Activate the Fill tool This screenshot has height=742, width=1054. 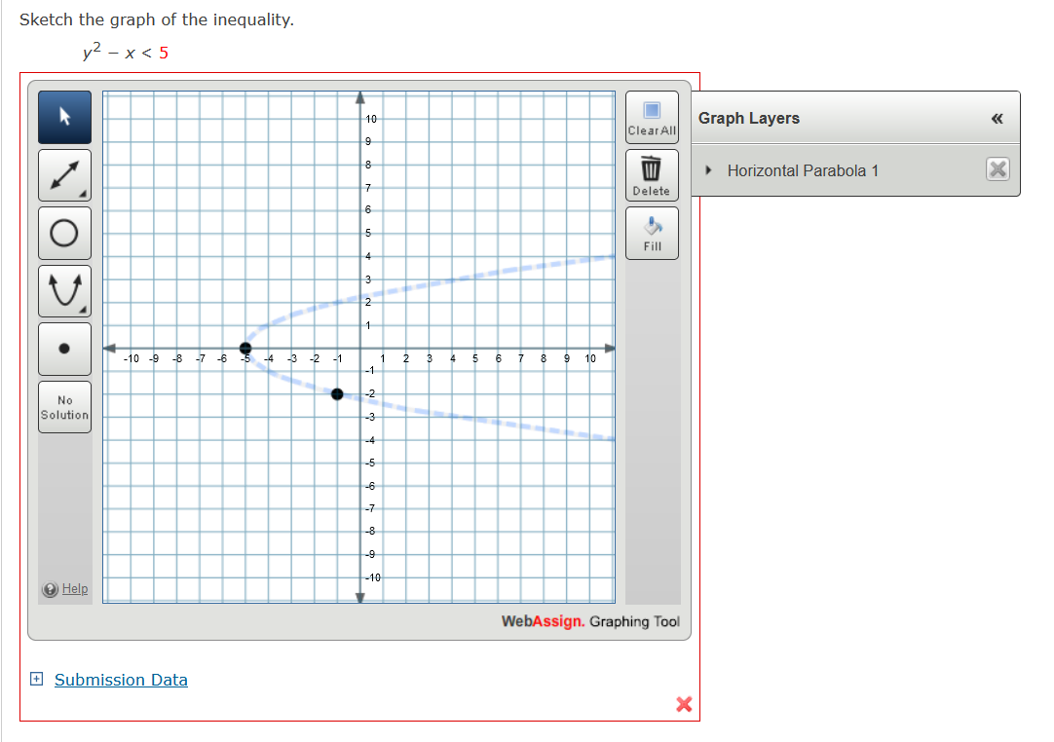click(x=651, y=232)
